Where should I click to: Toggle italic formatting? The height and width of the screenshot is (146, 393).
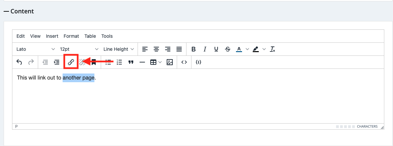tap(205, 49)
